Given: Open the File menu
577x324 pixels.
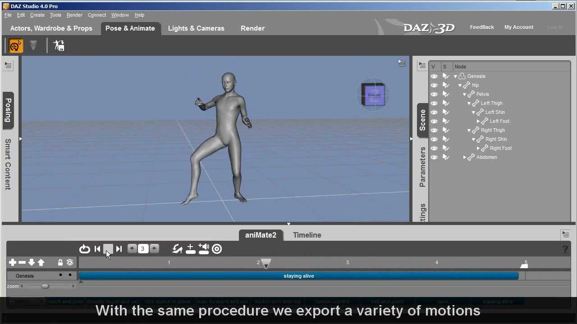Looking at the screenshot, I should pyautogui.click(x=8, y=15).
